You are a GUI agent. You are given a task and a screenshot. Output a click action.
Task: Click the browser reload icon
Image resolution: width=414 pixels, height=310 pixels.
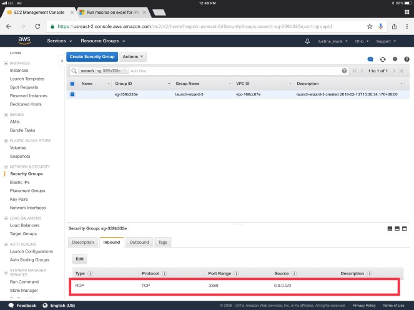tap(37, 26)
